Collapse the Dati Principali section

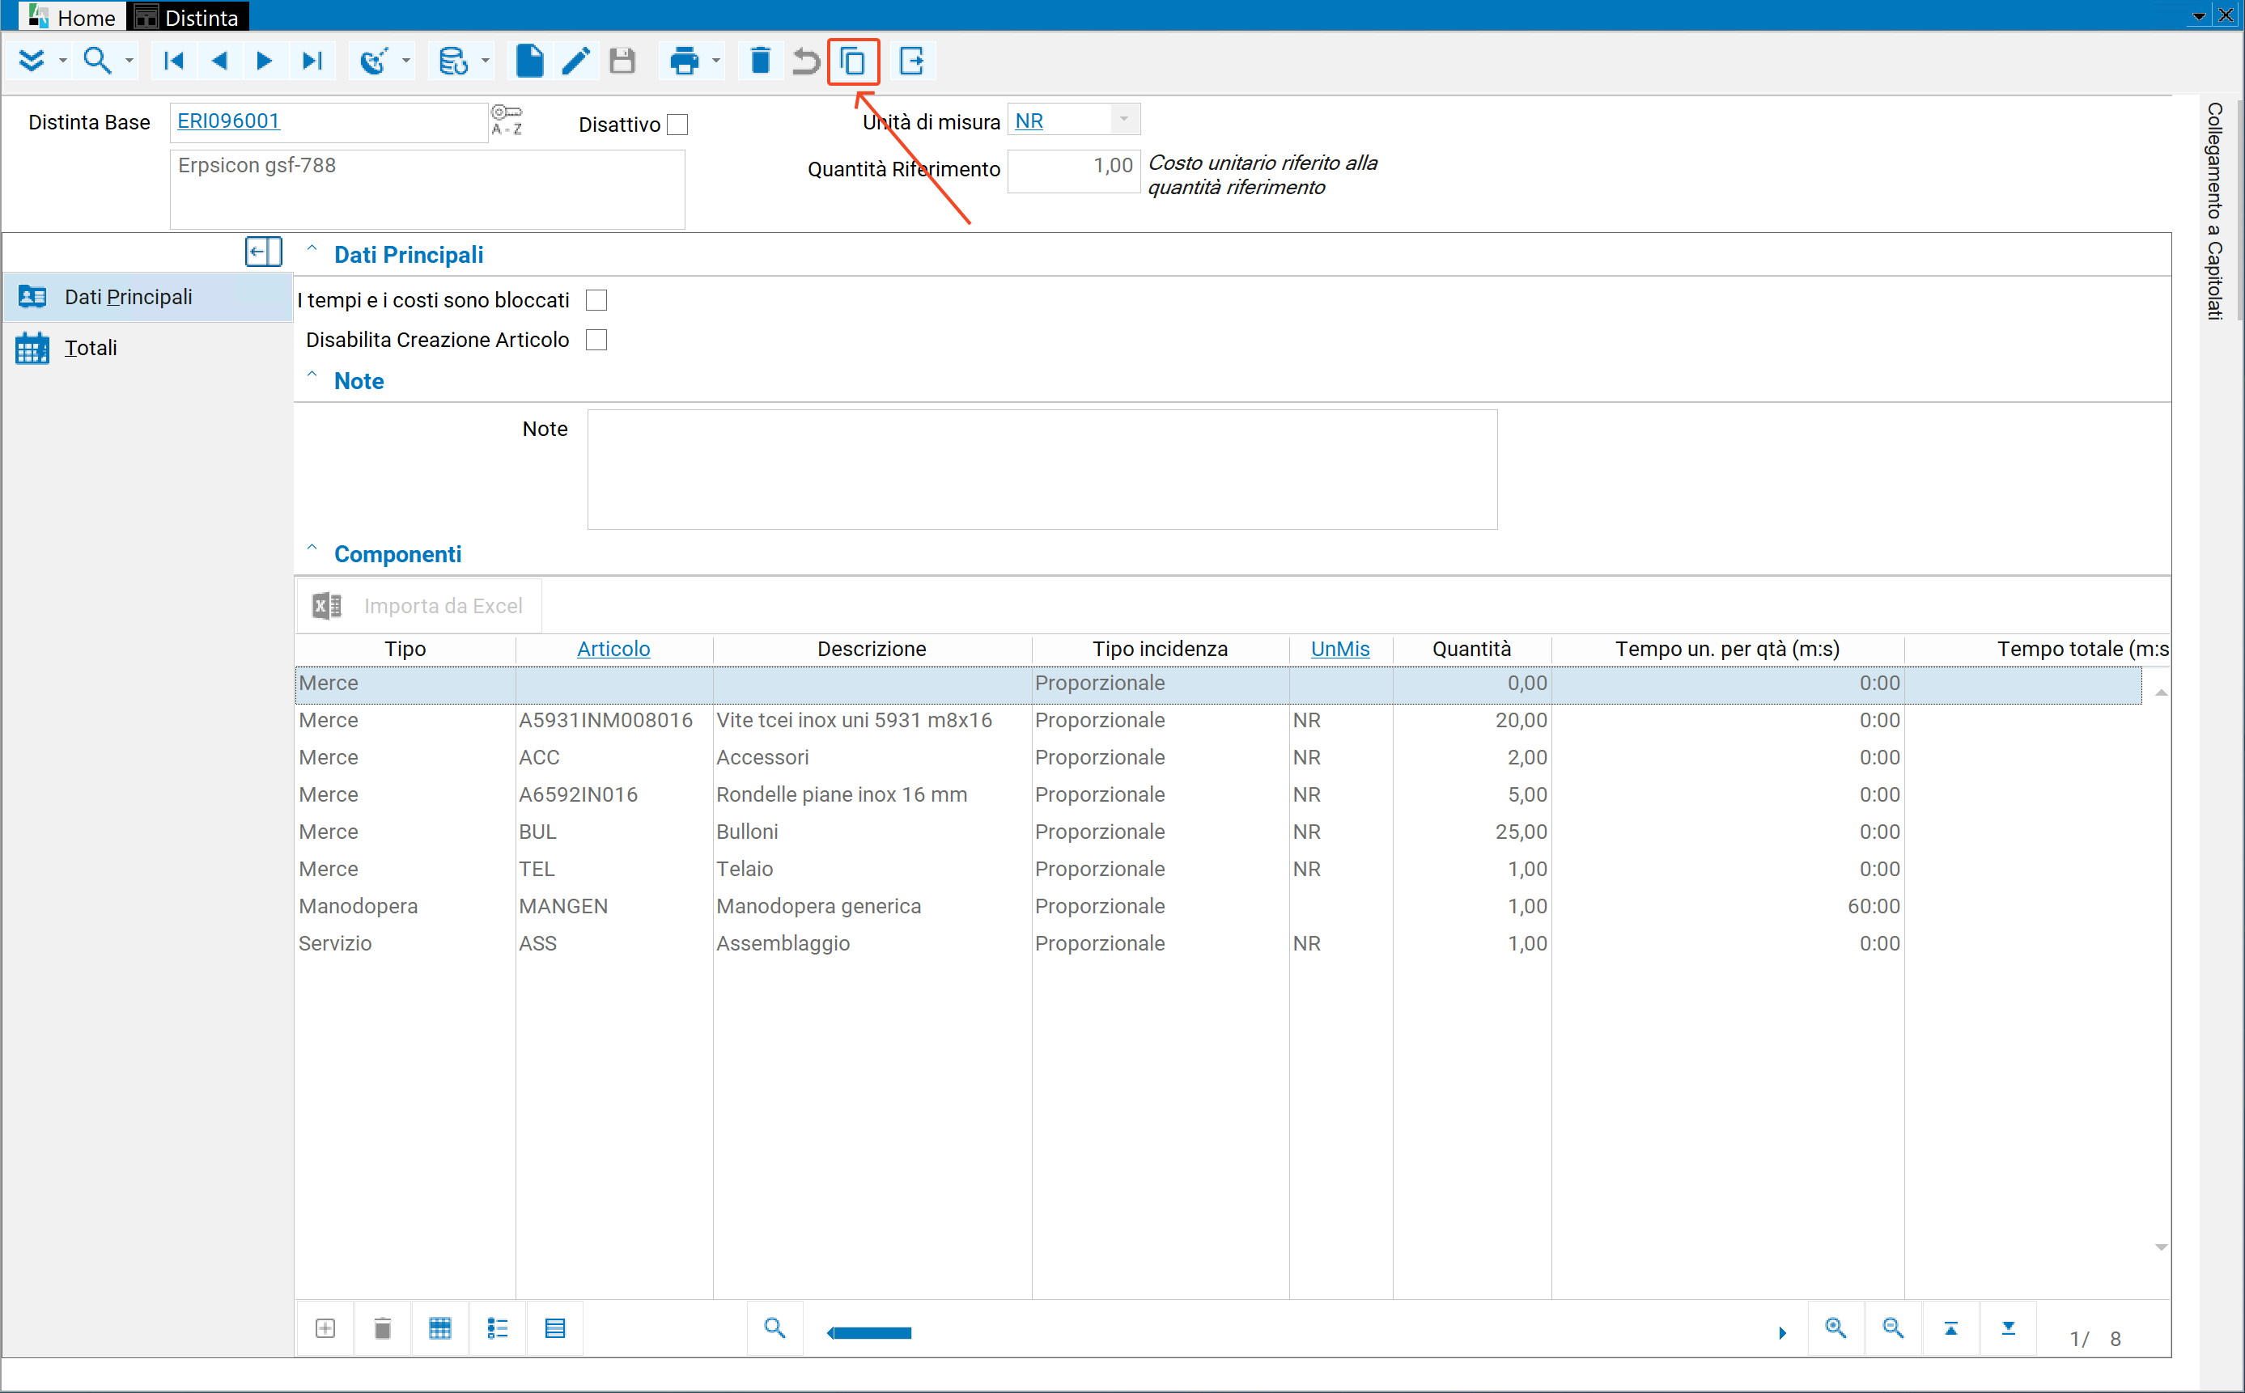[312, 249]
